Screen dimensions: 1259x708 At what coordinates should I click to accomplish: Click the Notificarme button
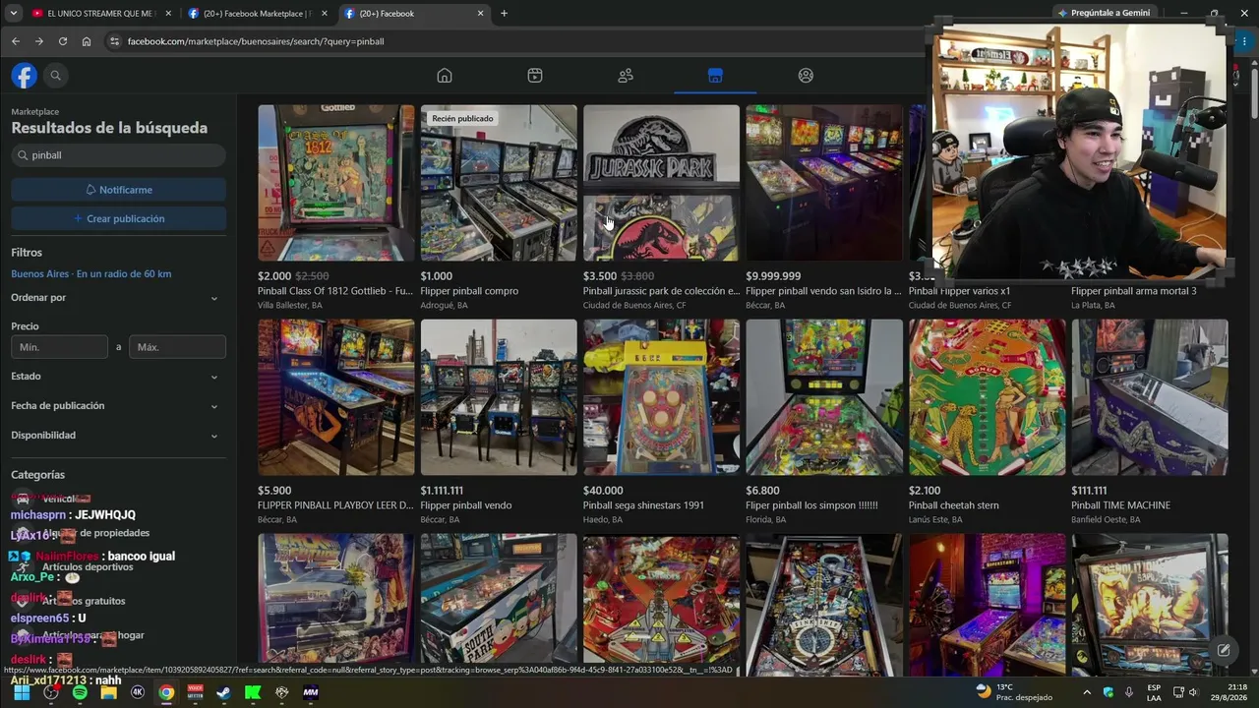coord(118,190)
